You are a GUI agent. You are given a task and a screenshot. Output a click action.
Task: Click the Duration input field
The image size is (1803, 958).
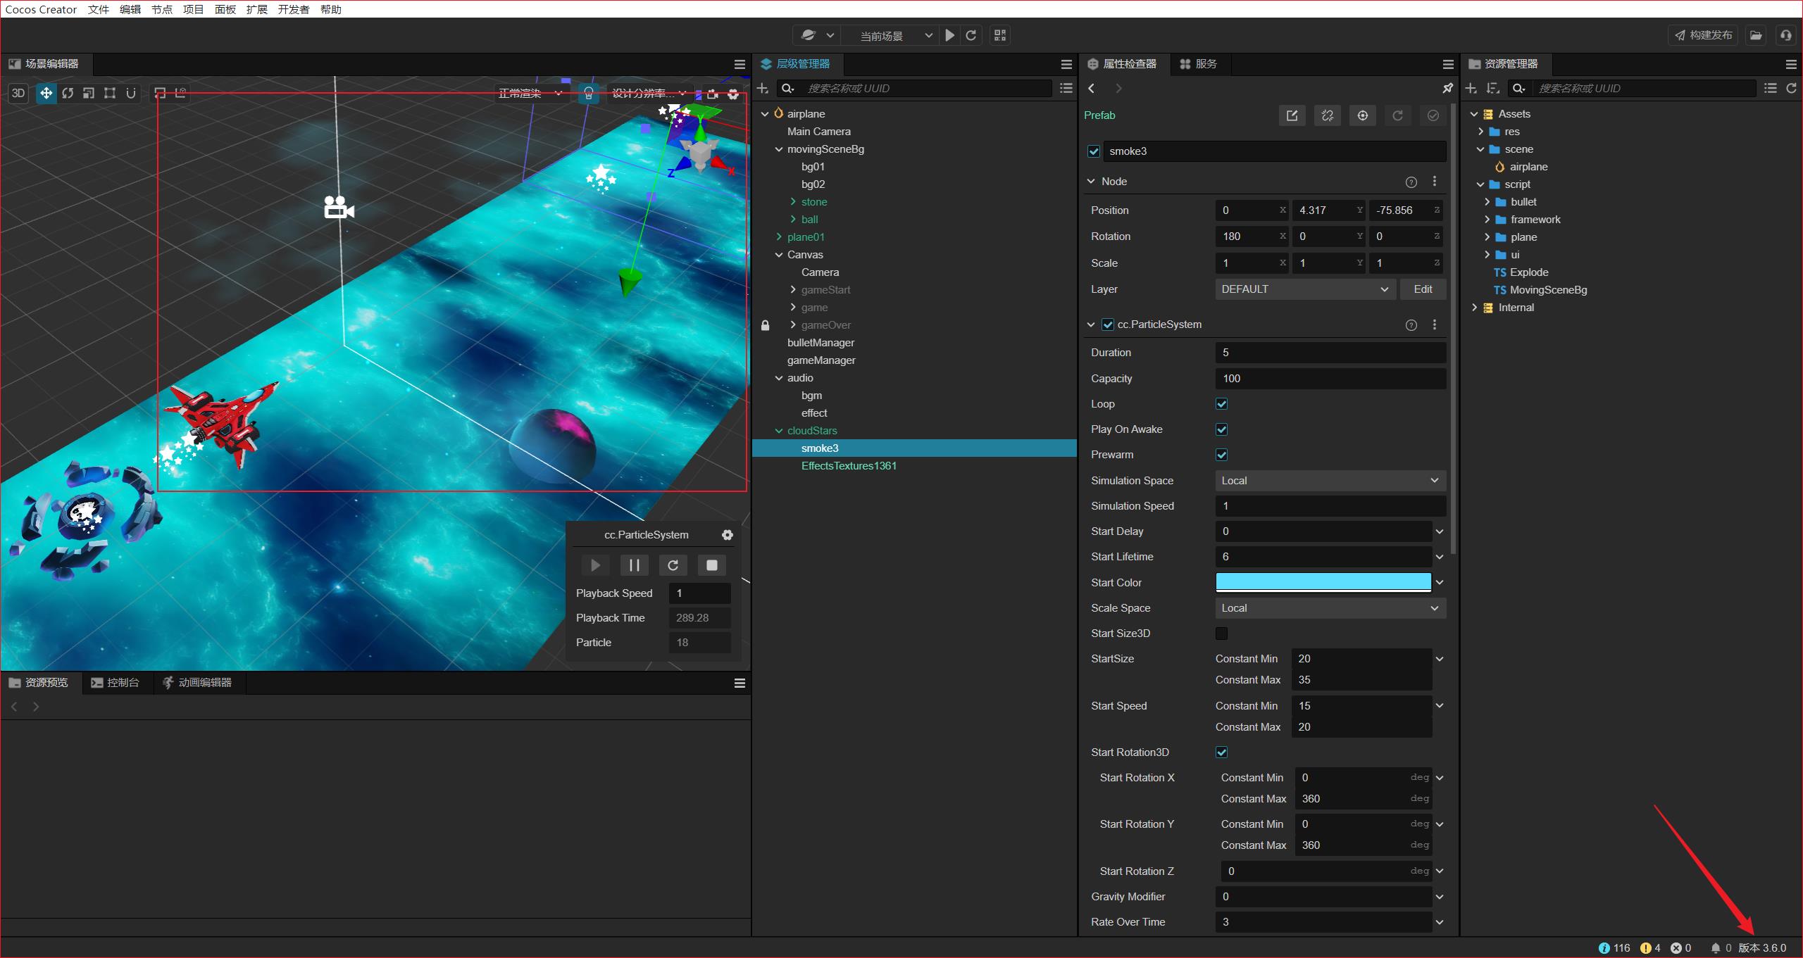(1330, 353)
